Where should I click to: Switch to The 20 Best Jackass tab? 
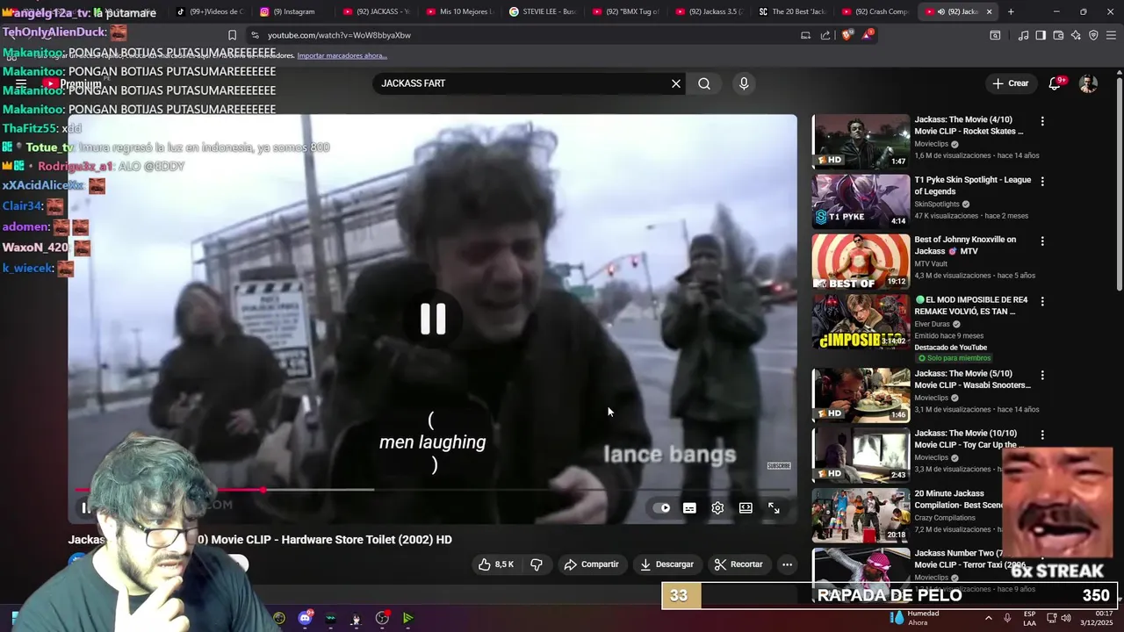pos(791,11)
